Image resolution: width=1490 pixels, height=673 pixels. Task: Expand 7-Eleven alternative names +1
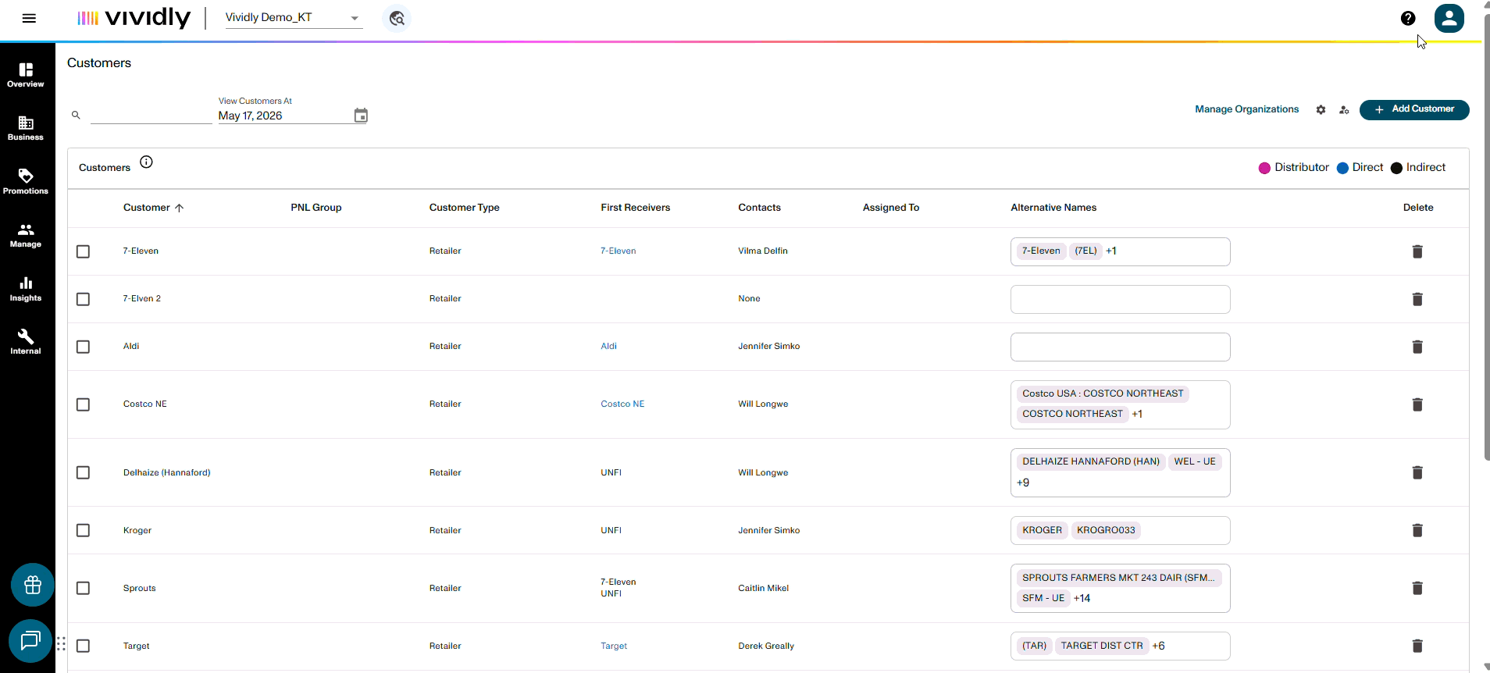point(1111,251)
